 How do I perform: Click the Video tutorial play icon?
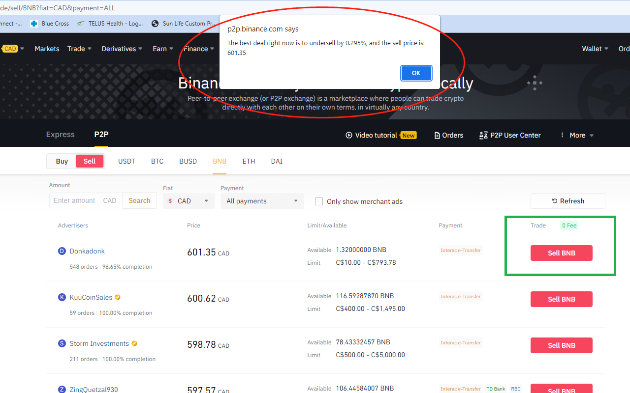(x=349, y=135)
